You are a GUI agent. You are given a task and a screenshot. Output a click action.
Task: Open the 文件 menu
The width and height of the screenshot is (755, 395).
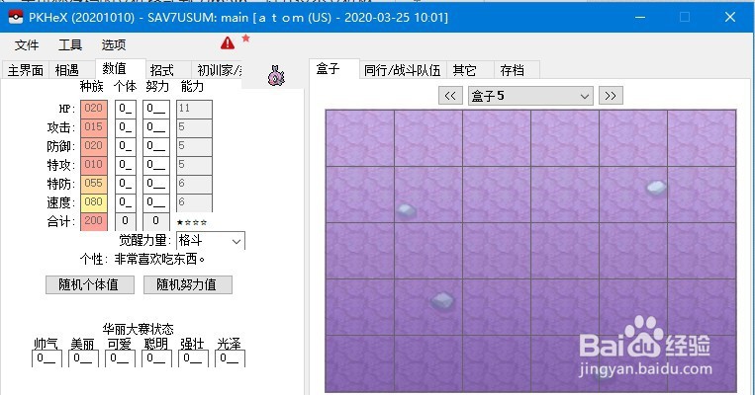coord(27,45)
